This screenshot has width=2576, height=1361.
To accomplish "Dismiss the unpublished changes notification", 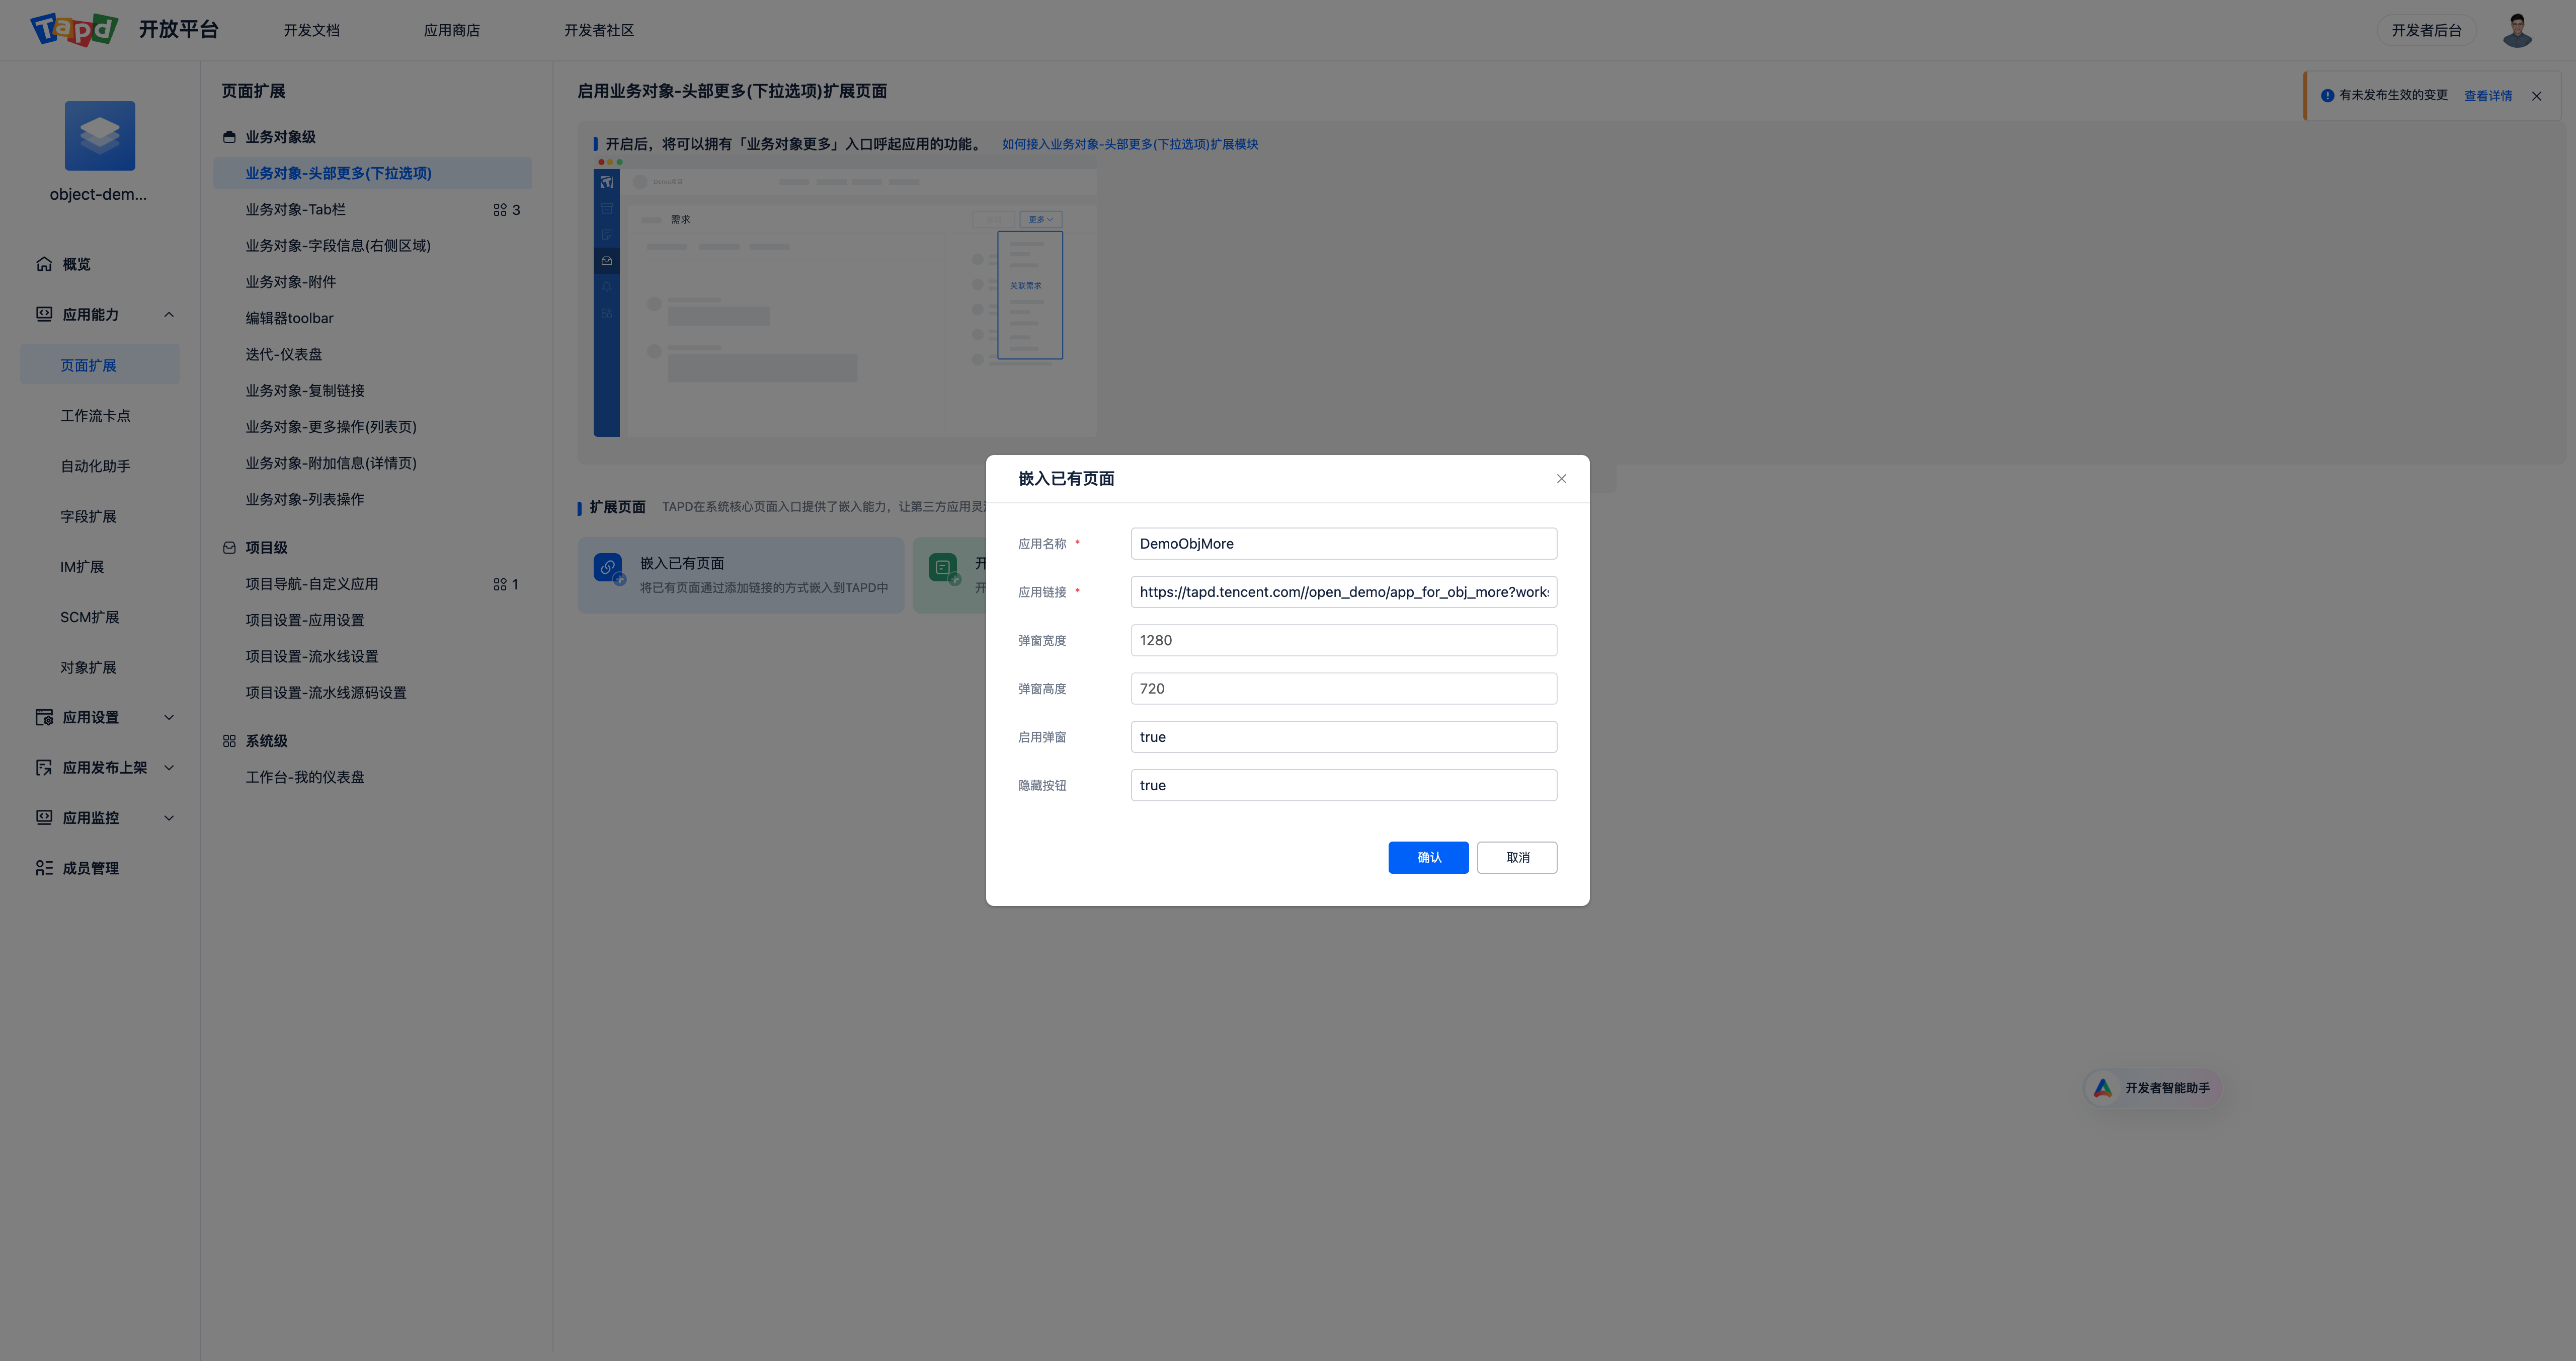I will coord(2536,96).
